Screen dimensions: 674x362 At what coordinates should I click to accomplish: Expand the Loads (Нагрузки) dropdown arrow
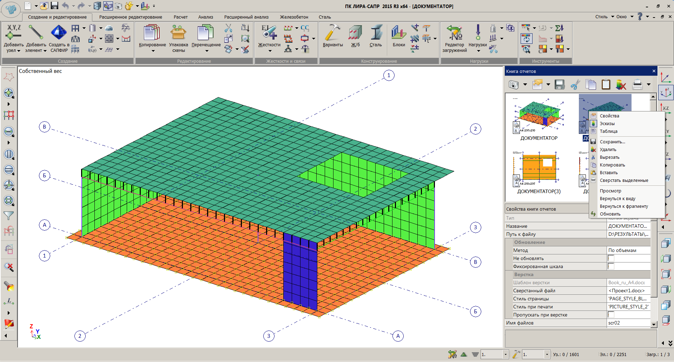[478, 51]
